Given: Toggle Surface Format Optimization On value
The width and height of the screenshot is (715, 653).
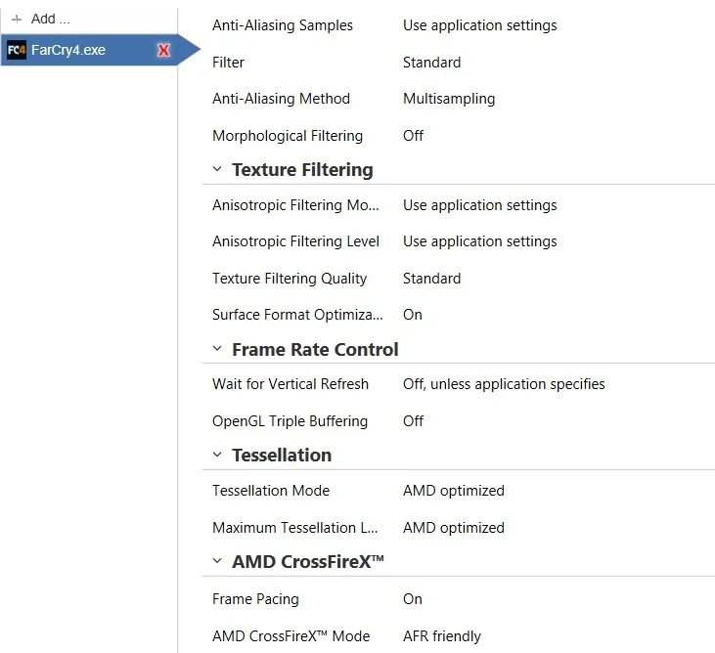Looking at the screenshot, I should click(413, 315).
